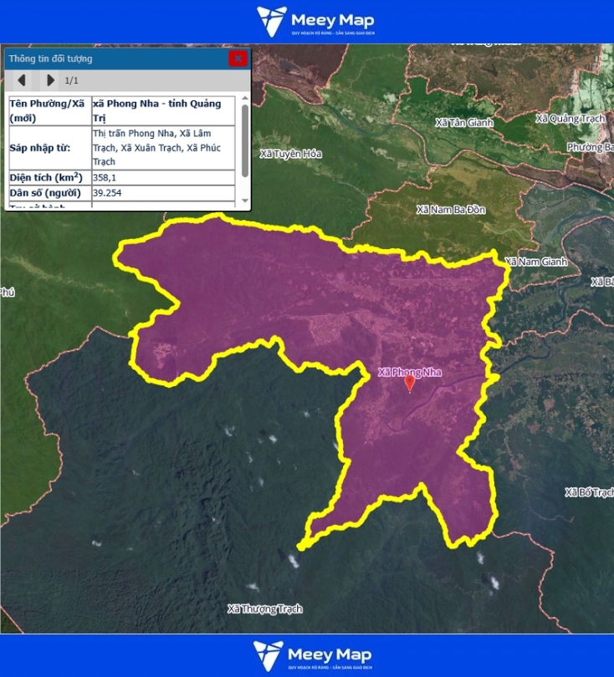The width and height of the screenshot is (614, 677).
Task: Click the Xã Tân Gianh label on map
Action: (464, 123)
